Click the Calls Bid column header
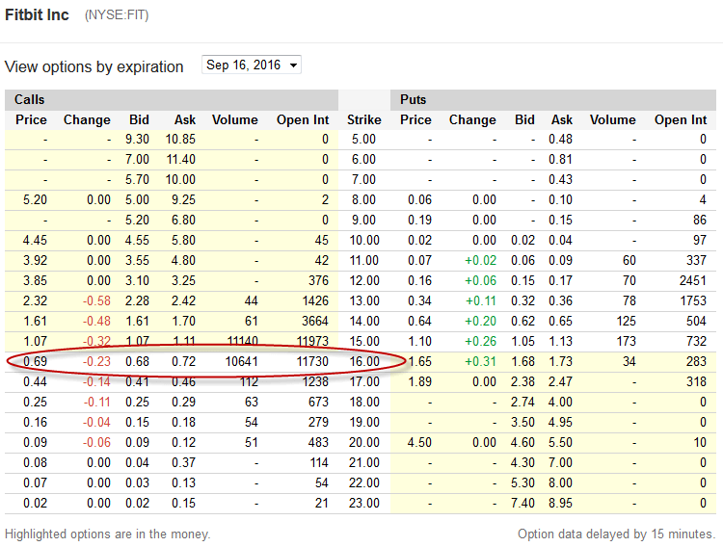This screenshot has height=547, width=723. pyautogui.click(x=139, y=119)
